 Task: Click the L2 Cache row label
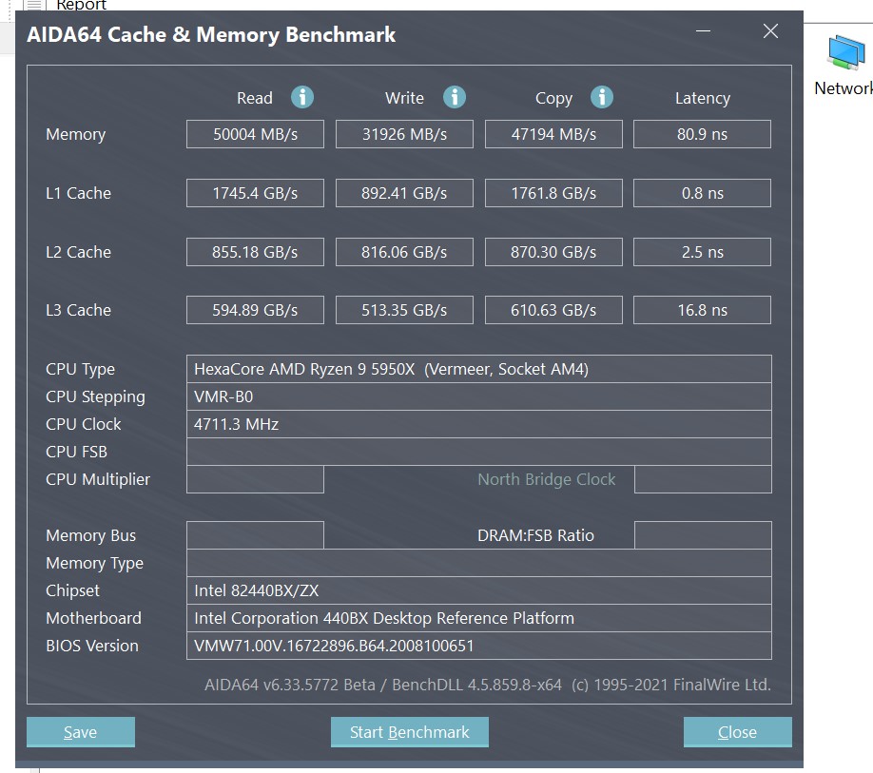tap(79, 252)
